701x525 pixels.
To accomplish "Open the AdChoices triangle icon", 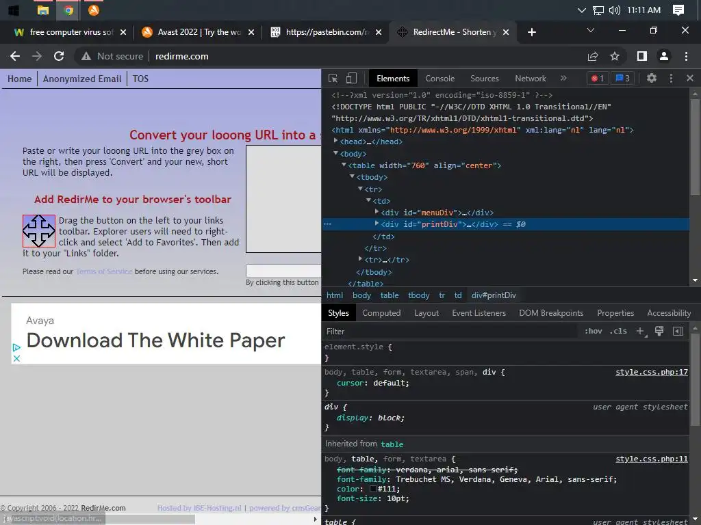I will point(16,347).
